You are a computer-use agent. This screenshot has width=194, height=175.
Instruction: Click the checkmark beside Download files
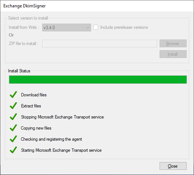[x=13, y=95]
